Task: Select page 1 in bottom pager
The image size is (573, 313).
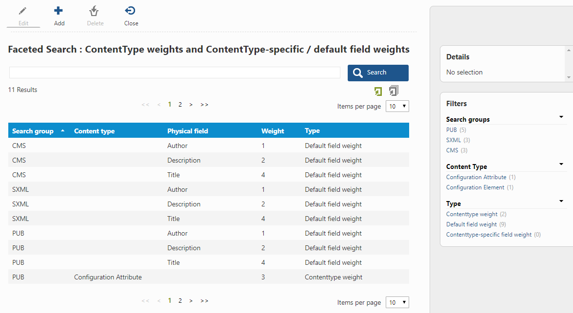Action: tap(170, 301)
